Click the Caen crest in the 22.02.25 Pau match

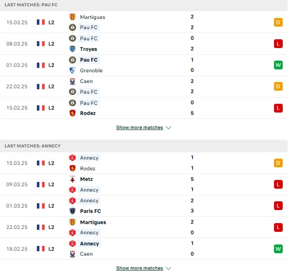(72, 81)
